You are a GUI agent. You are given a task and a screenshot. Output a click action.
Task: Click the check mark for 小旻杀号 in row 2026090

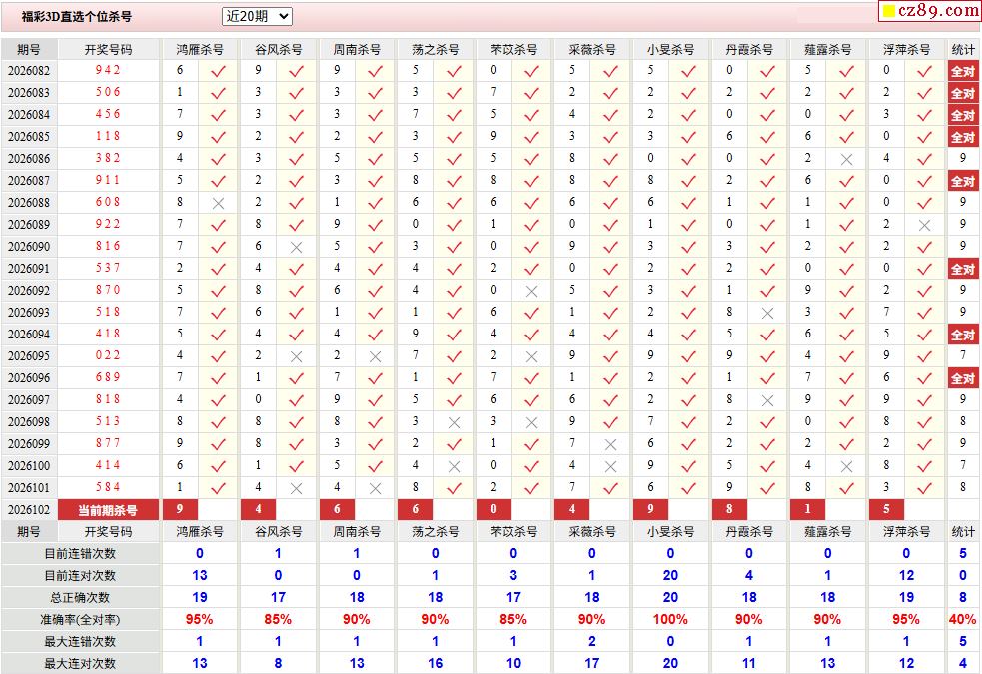[x=689, y=247]
